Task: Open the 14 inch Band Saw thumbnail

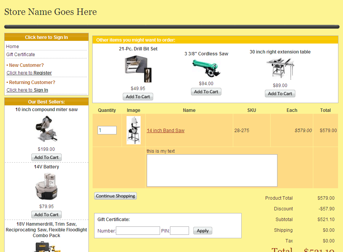Action: pyautogui.click(x=133, y=130)
